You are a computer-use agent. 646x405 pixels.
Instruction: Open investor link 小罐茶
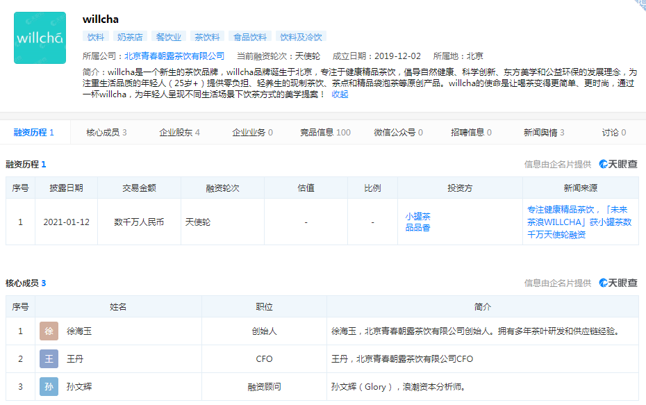[x=417, y=216]
